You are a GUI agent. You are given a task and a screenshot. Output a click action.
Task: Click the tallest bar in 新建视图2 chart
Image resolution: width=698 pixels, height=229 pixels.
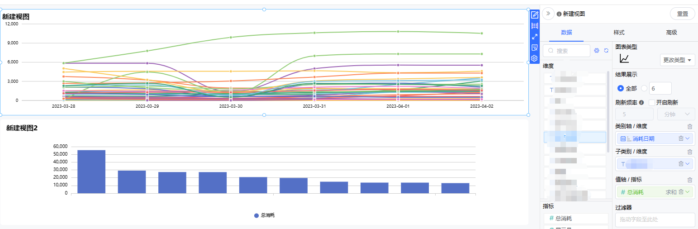click(x=91, y=172)
